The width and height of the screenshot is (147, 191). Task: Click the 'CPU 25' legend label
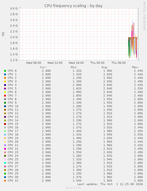point(13,159)
